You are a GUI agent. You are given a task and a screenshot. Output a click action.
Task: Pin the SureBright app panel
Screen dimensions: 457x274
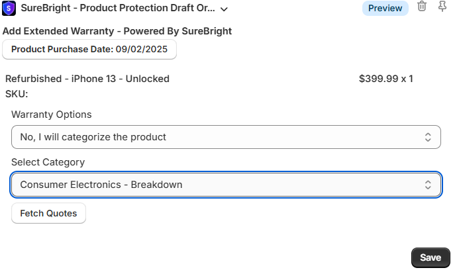click(x=442, y=7)
